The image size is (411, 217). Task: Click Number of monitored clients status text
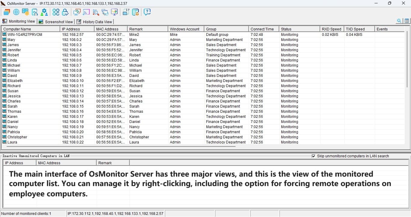[x=26, y=213]
